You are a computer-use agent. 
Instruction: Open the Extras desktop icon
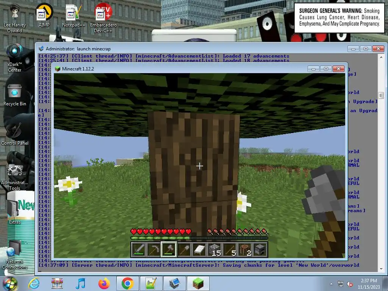coord(15,210)
